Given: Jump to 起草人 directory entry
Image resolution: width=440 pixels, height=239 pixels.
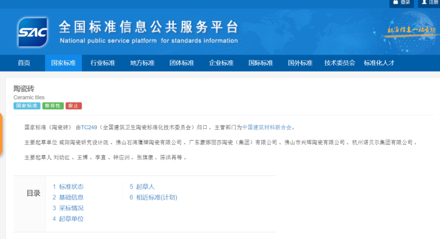Looking at the screenshot, I should [145, 186].
